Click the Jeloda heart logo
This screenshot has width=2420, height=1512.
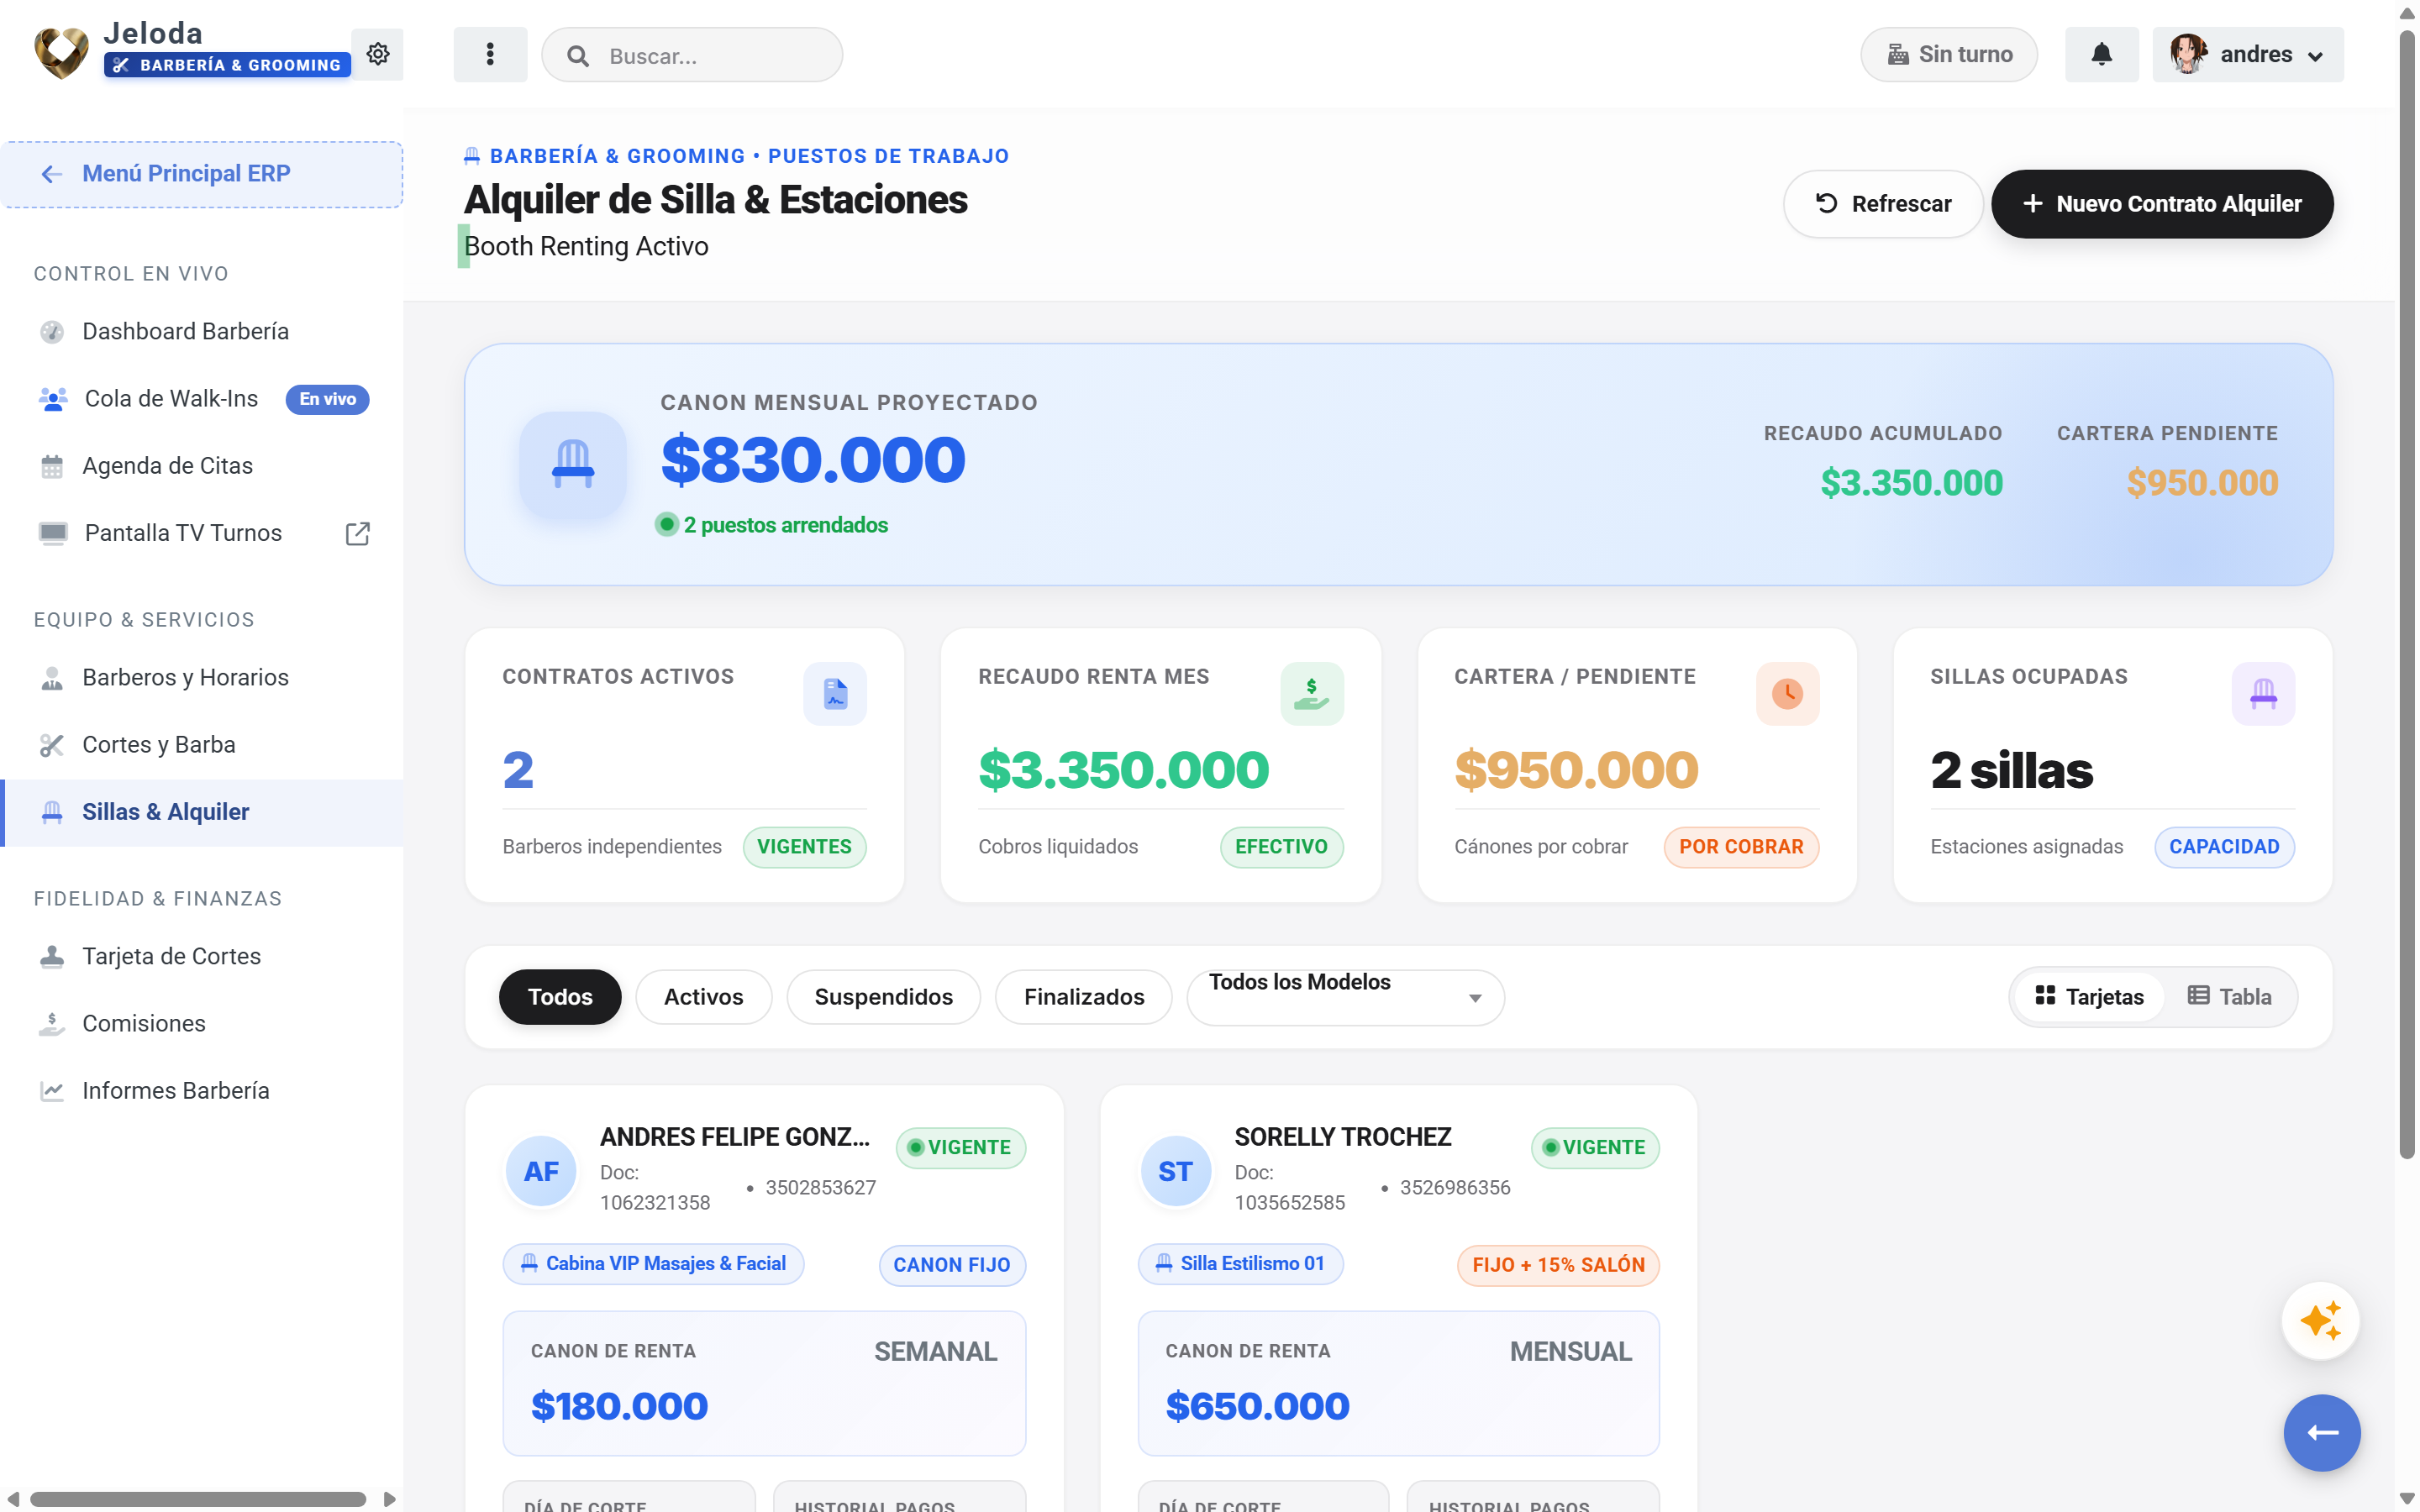click(x=61, y=52)
